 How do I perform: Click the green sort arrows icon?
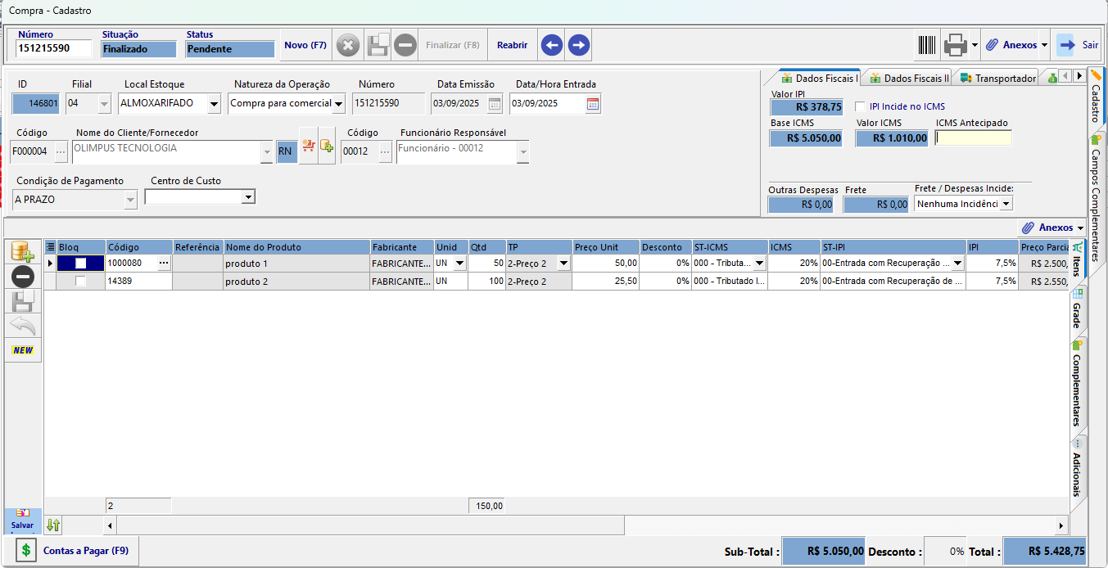click(53, 525)
